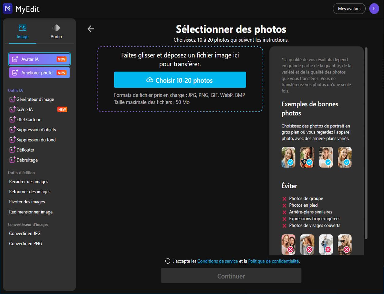The image size is (384, 294).
Task: Select the first good photo example thumbnail
Action: (288, 157)
